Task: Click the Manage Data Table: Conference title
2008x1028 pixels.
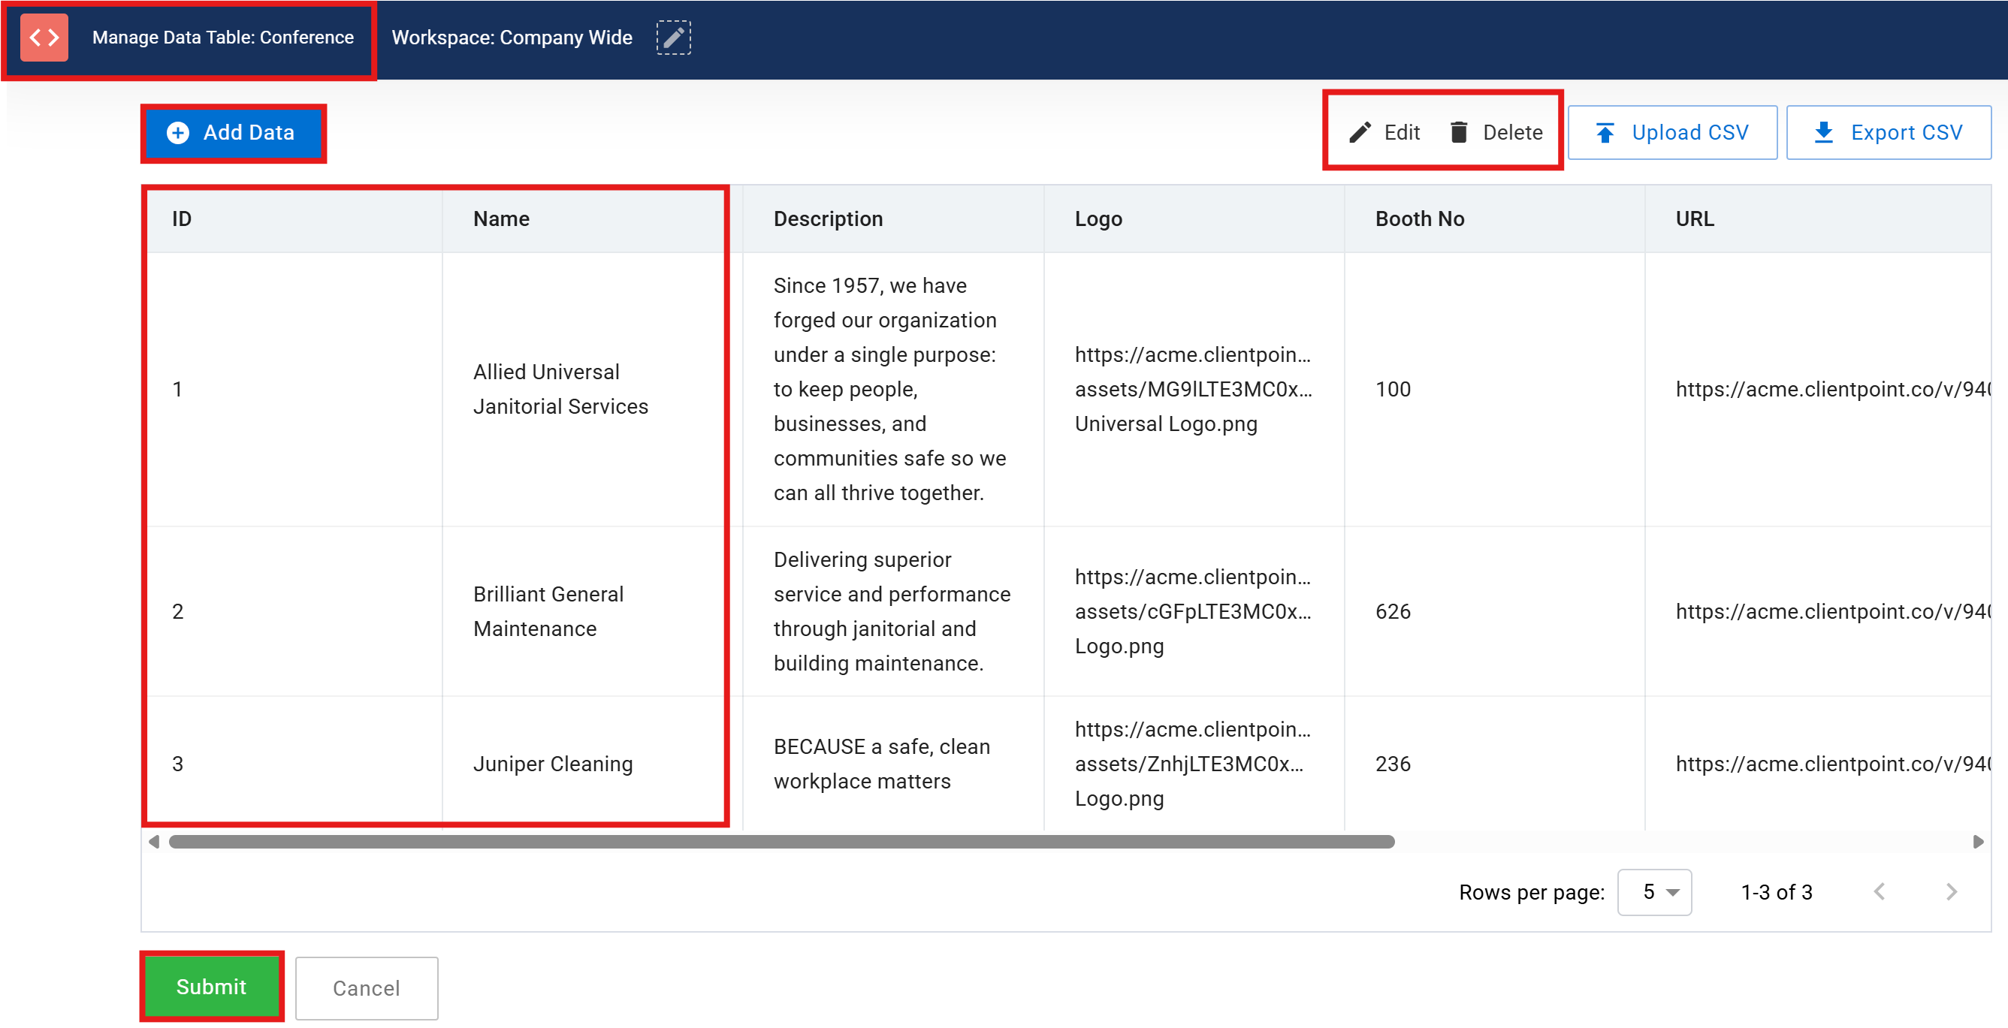Action: (x=223, y=38)
